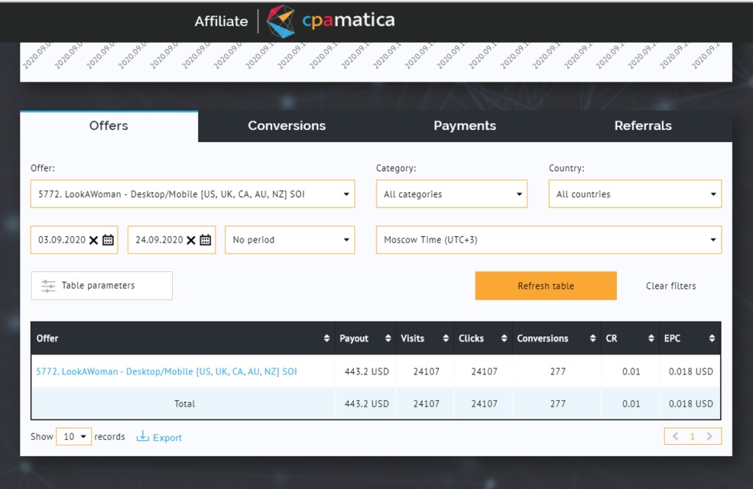Clear the 03.09.2020 start date
Image resolution: width=753 pixels, height=489 pixels.
pyautogui.click(x=93, y=240)
